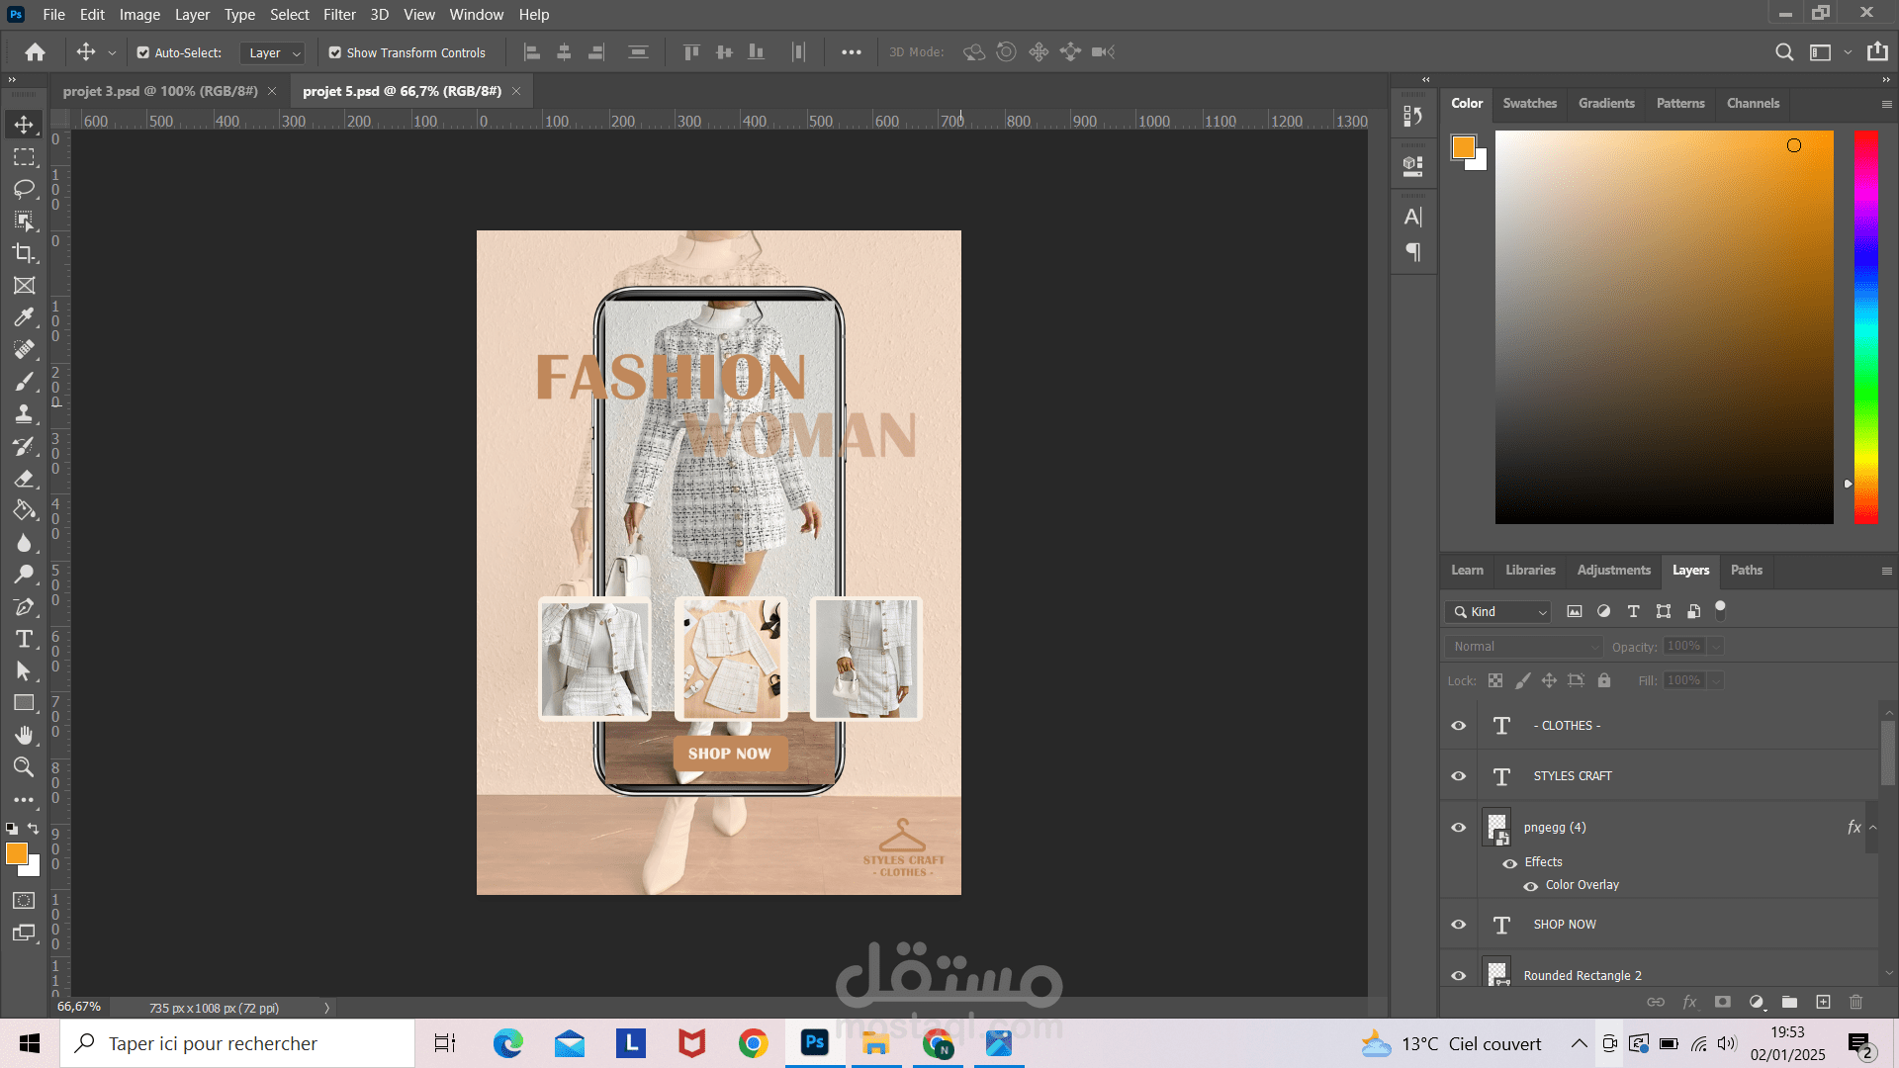Create a new layer group folder
This screenshot has height=1068, width=1899.
point(1789,1002)
